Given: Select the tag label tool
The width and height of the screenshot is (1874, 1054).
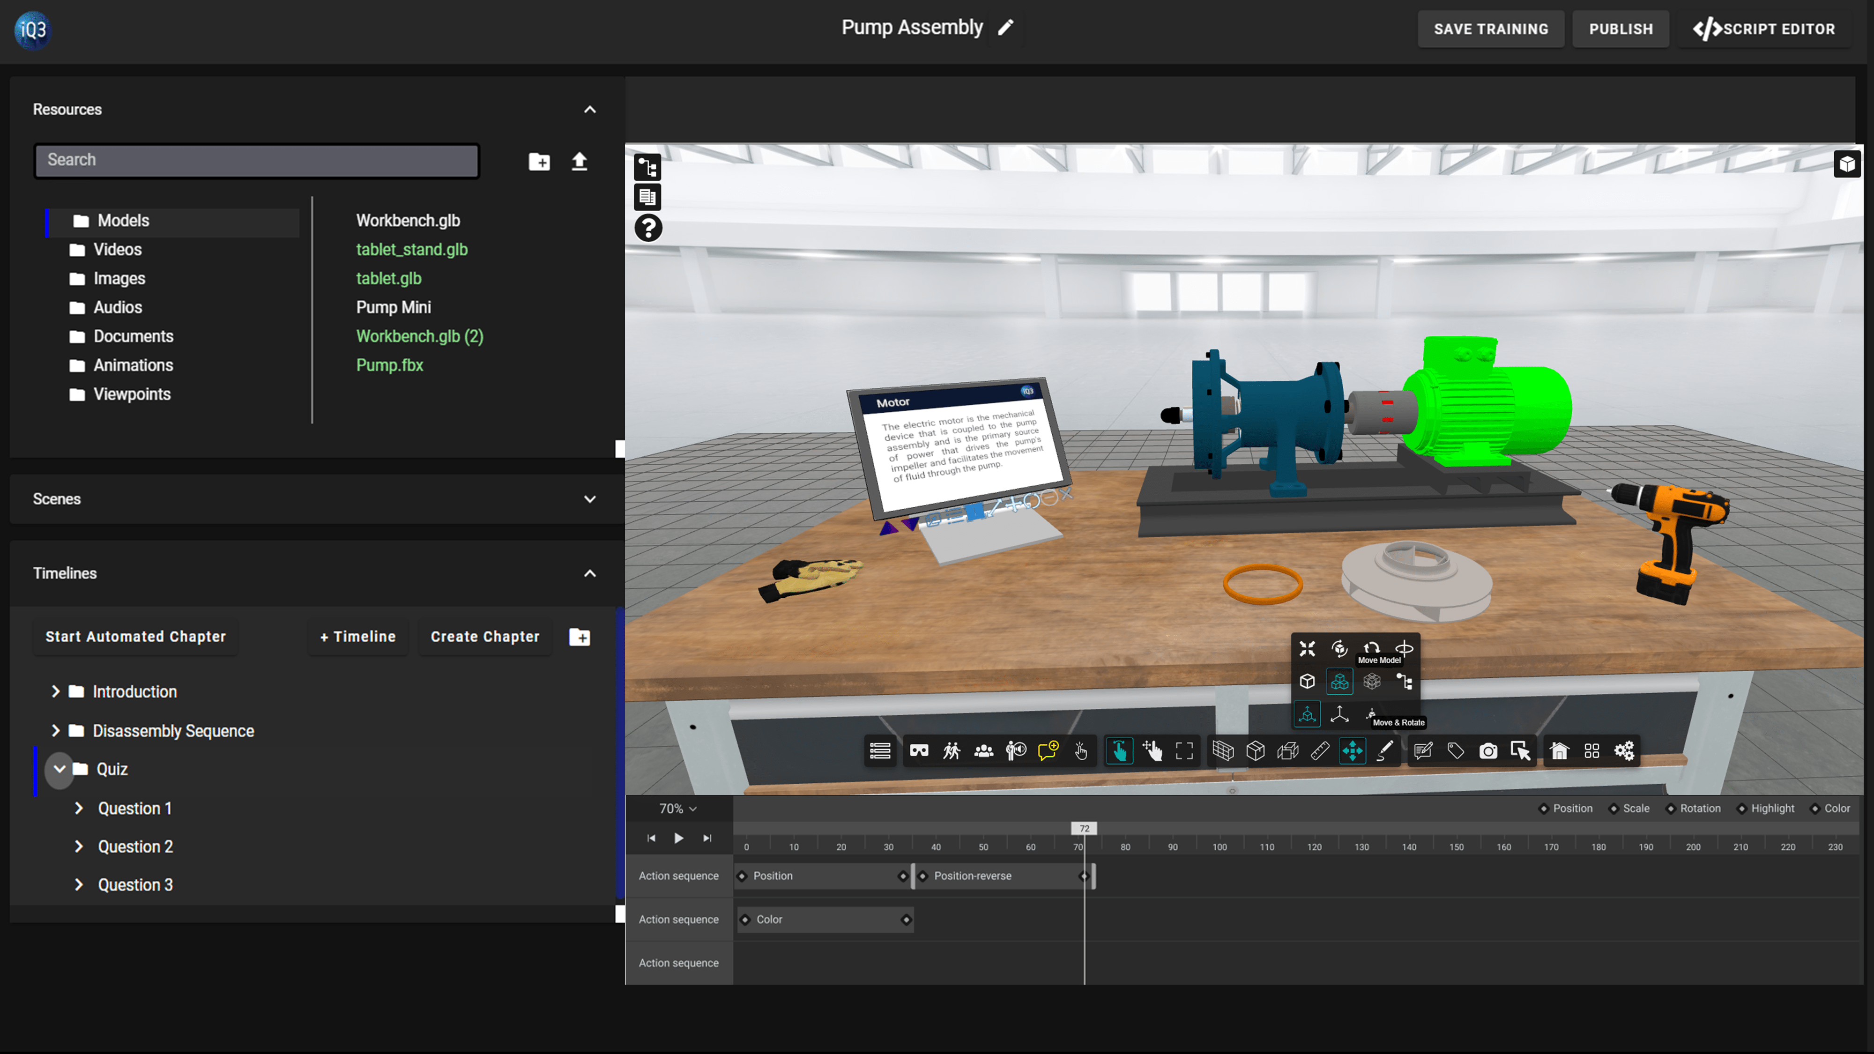Looking at the screenshot, I should click(x=1455, y=750).
